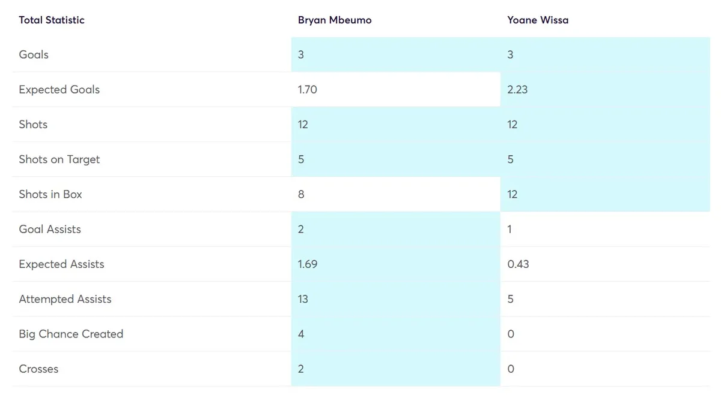The image size is (721, 395).
Task: Click the Total Statistic column header
Action: coord(52,20)
